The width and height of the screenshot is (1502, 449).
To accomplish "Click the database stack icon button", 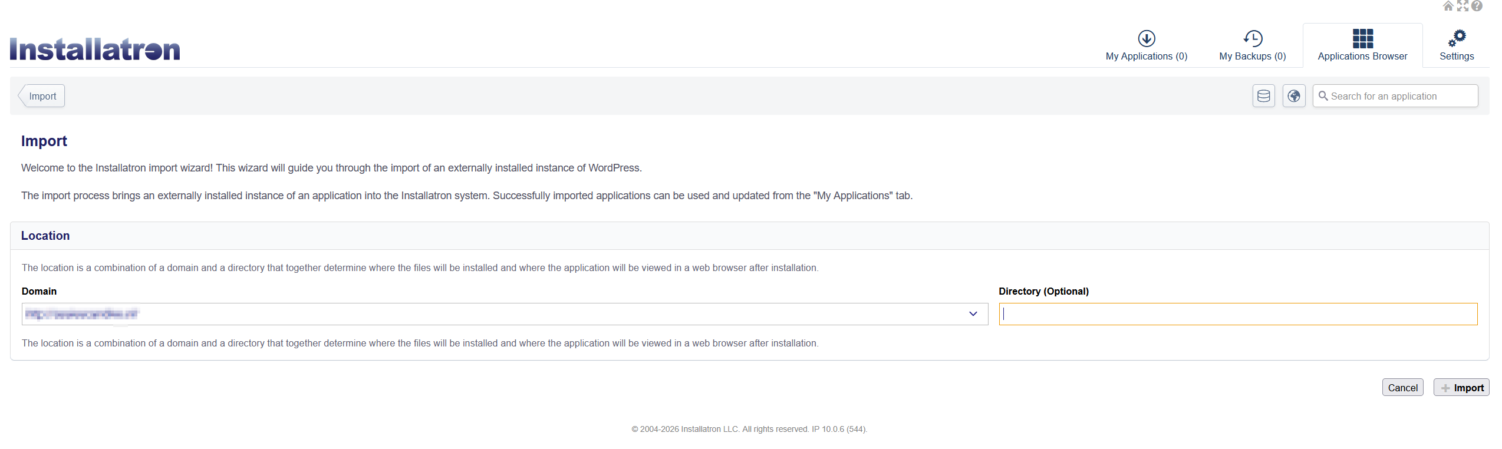I will [1264, 96].
